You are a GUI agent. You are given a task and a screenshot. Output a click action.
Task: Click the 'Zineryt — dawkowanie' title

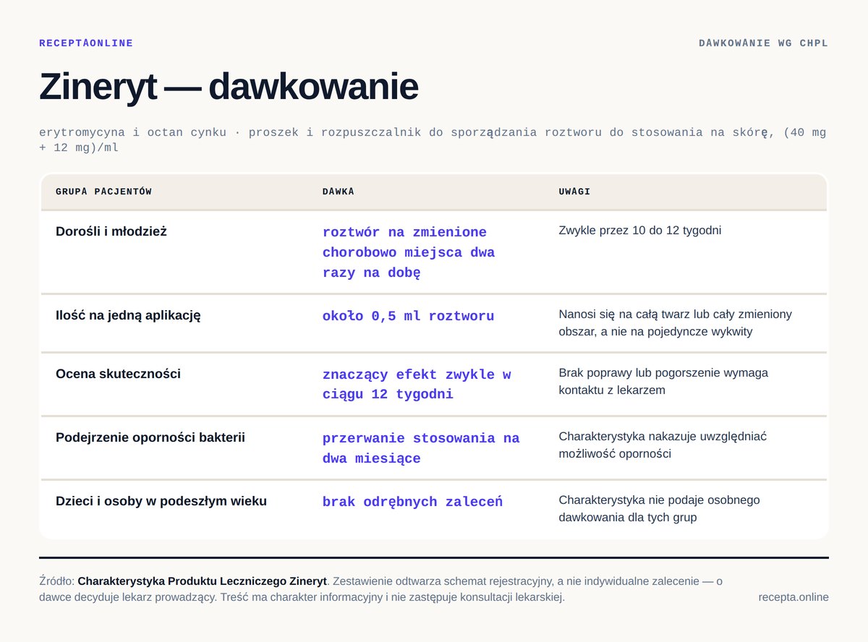pos(229,87)
